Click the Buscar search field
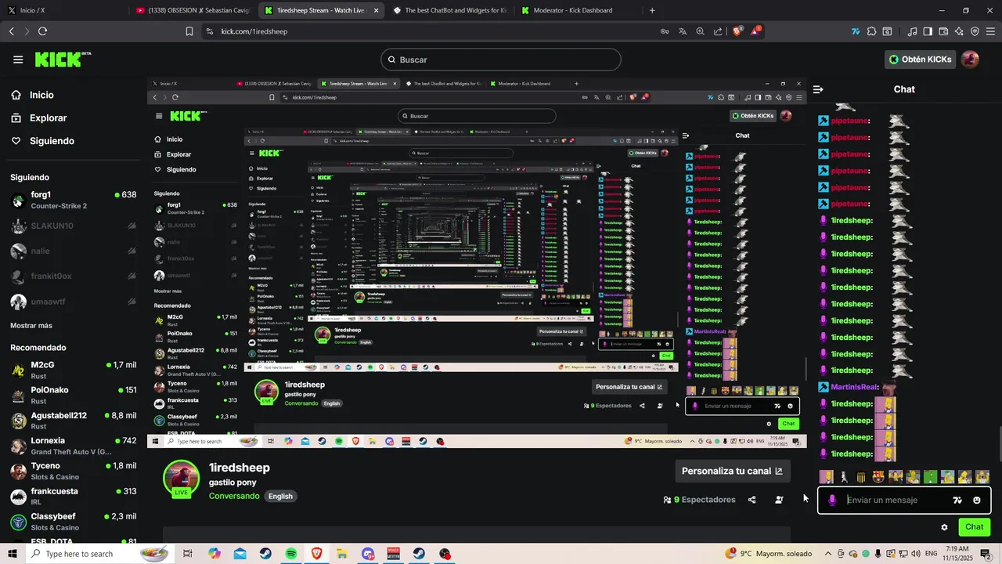Screen dimensions: 1002x564 [501, 60]
